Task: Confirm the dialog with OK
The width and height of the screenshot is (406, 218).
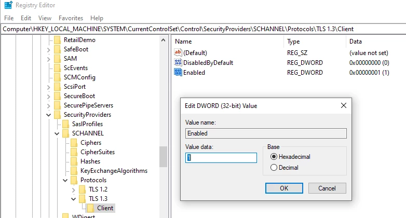Action: [284, 188]
